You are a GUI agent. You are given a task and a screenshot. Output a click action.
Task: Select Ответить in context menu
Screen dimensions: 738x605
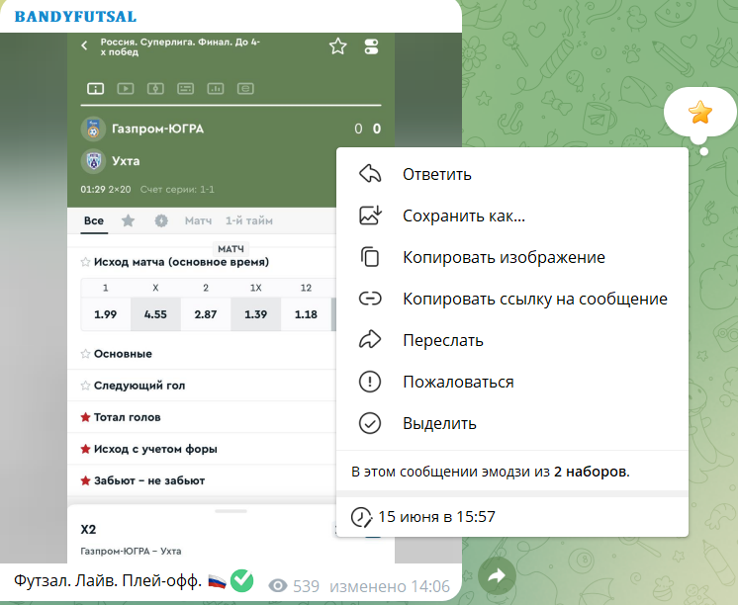point(436,174)
